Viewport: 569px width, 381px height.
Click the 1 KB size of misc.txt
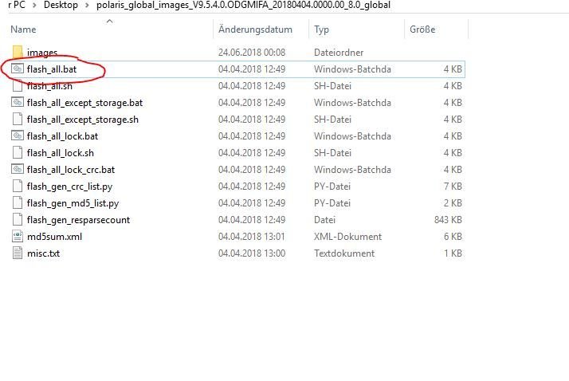pyautogui.click(x=453, y=253)
